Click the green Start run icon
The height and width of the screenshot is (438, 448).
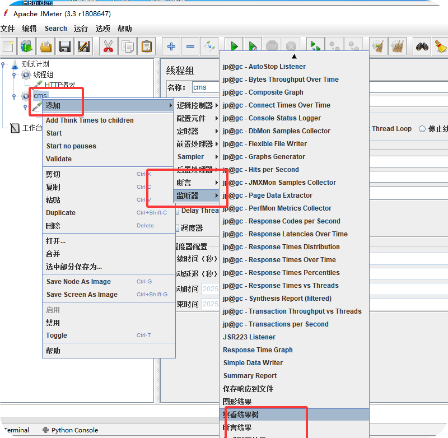point(234,46)
